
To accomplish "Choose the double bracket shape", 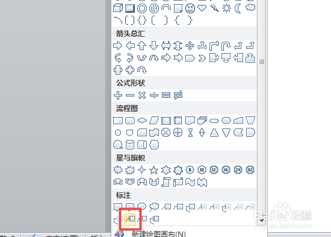I will click(x=129, y=21).
